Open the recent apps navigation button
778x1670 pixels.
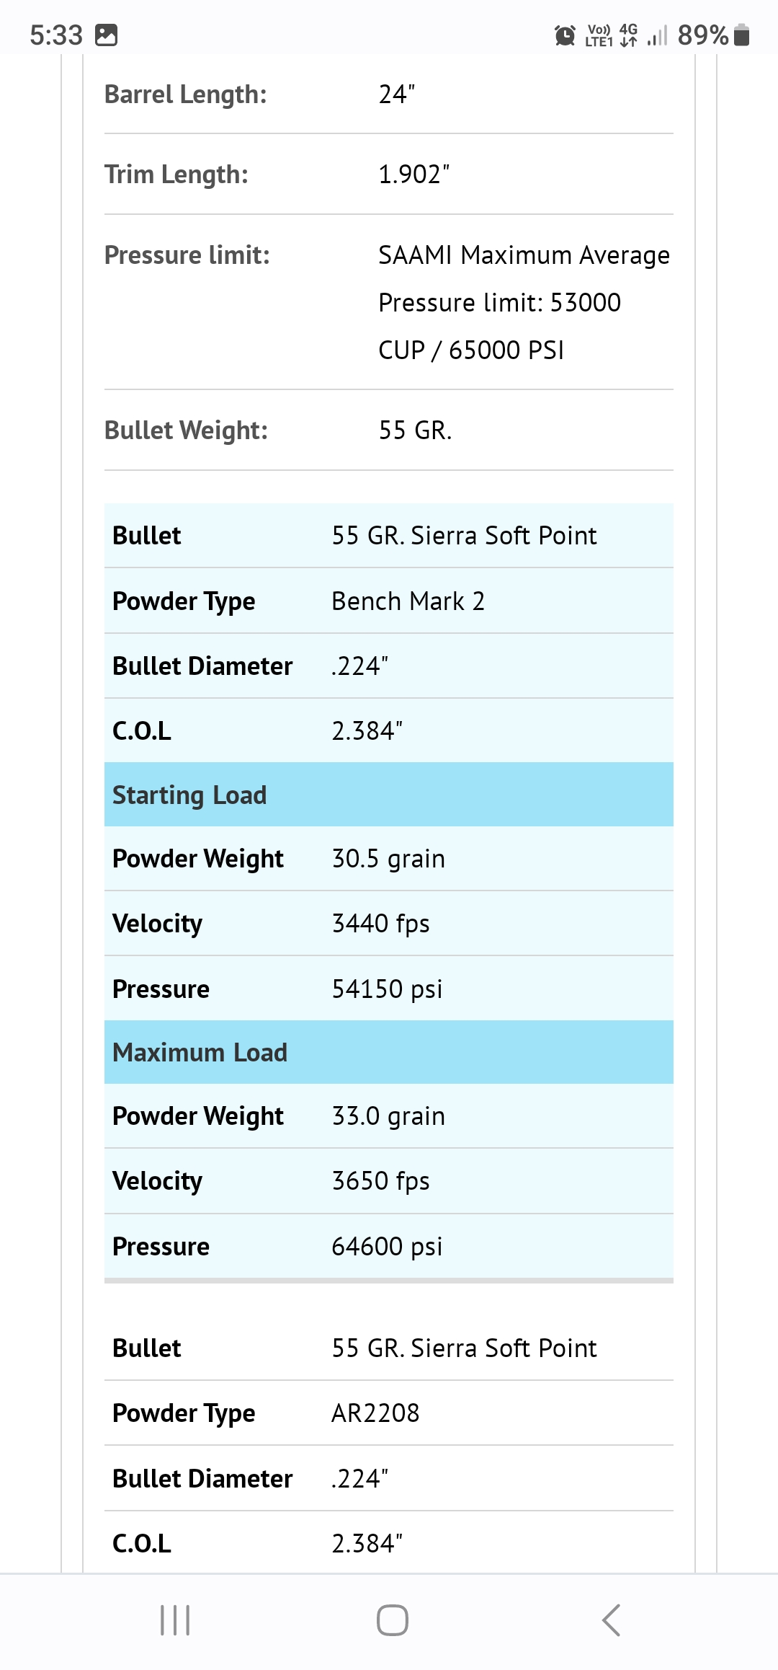click(175, 1620)
